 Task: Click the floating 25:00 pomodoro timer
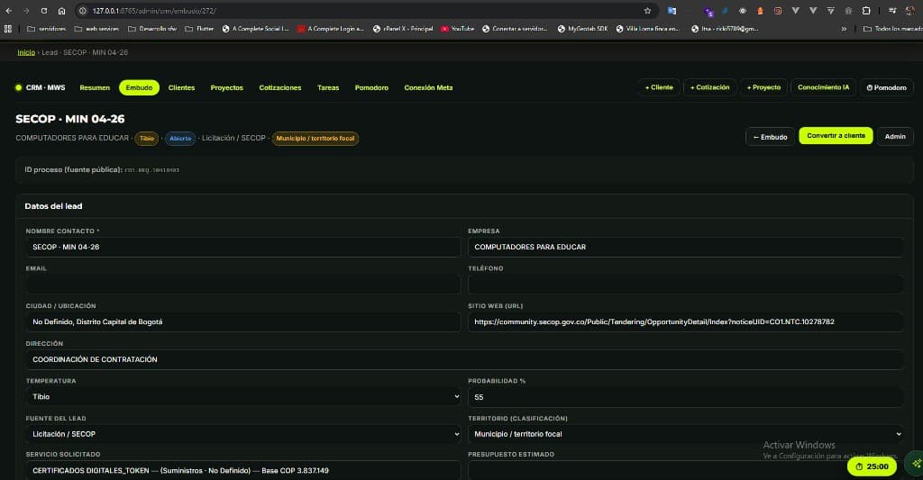point(872,466)
